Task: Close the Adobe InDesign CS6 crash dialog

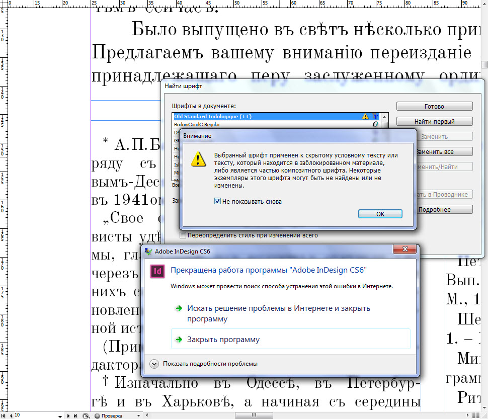Action: (x=405, y=249)
